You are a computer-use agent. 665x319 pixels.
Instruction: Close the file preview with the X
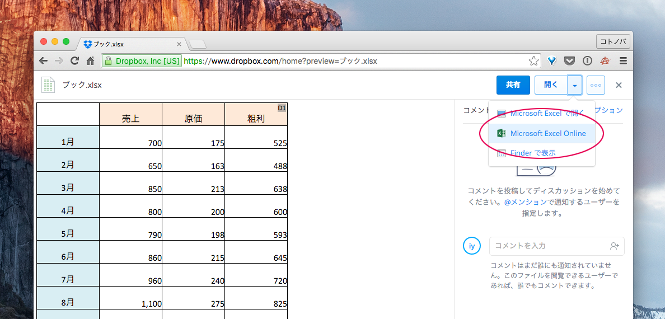619,85
